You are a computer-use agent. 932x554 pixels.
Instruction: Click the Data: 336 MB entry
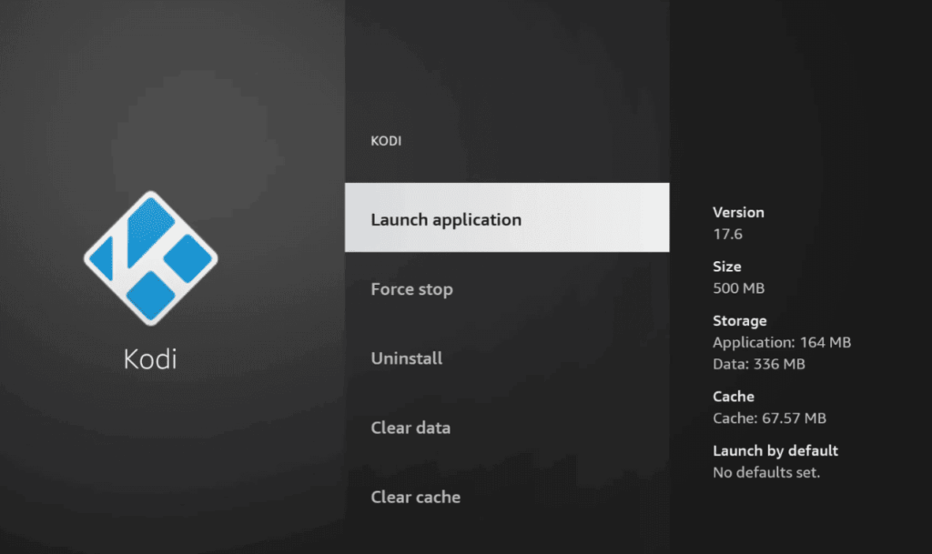point(759,364)
